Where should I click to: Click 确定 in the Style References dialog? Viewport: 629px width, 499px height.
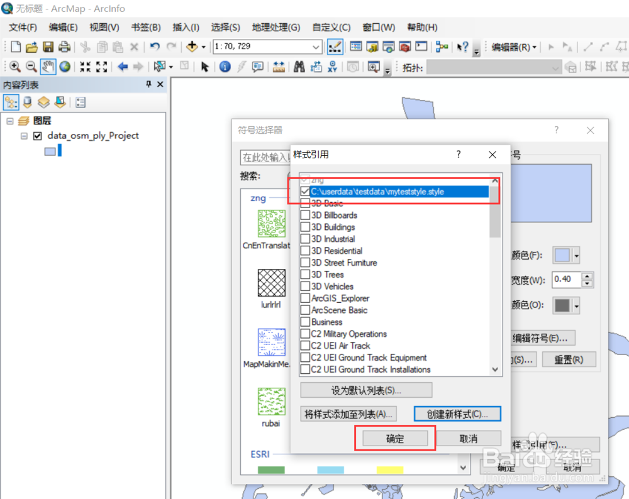point(395,439)
